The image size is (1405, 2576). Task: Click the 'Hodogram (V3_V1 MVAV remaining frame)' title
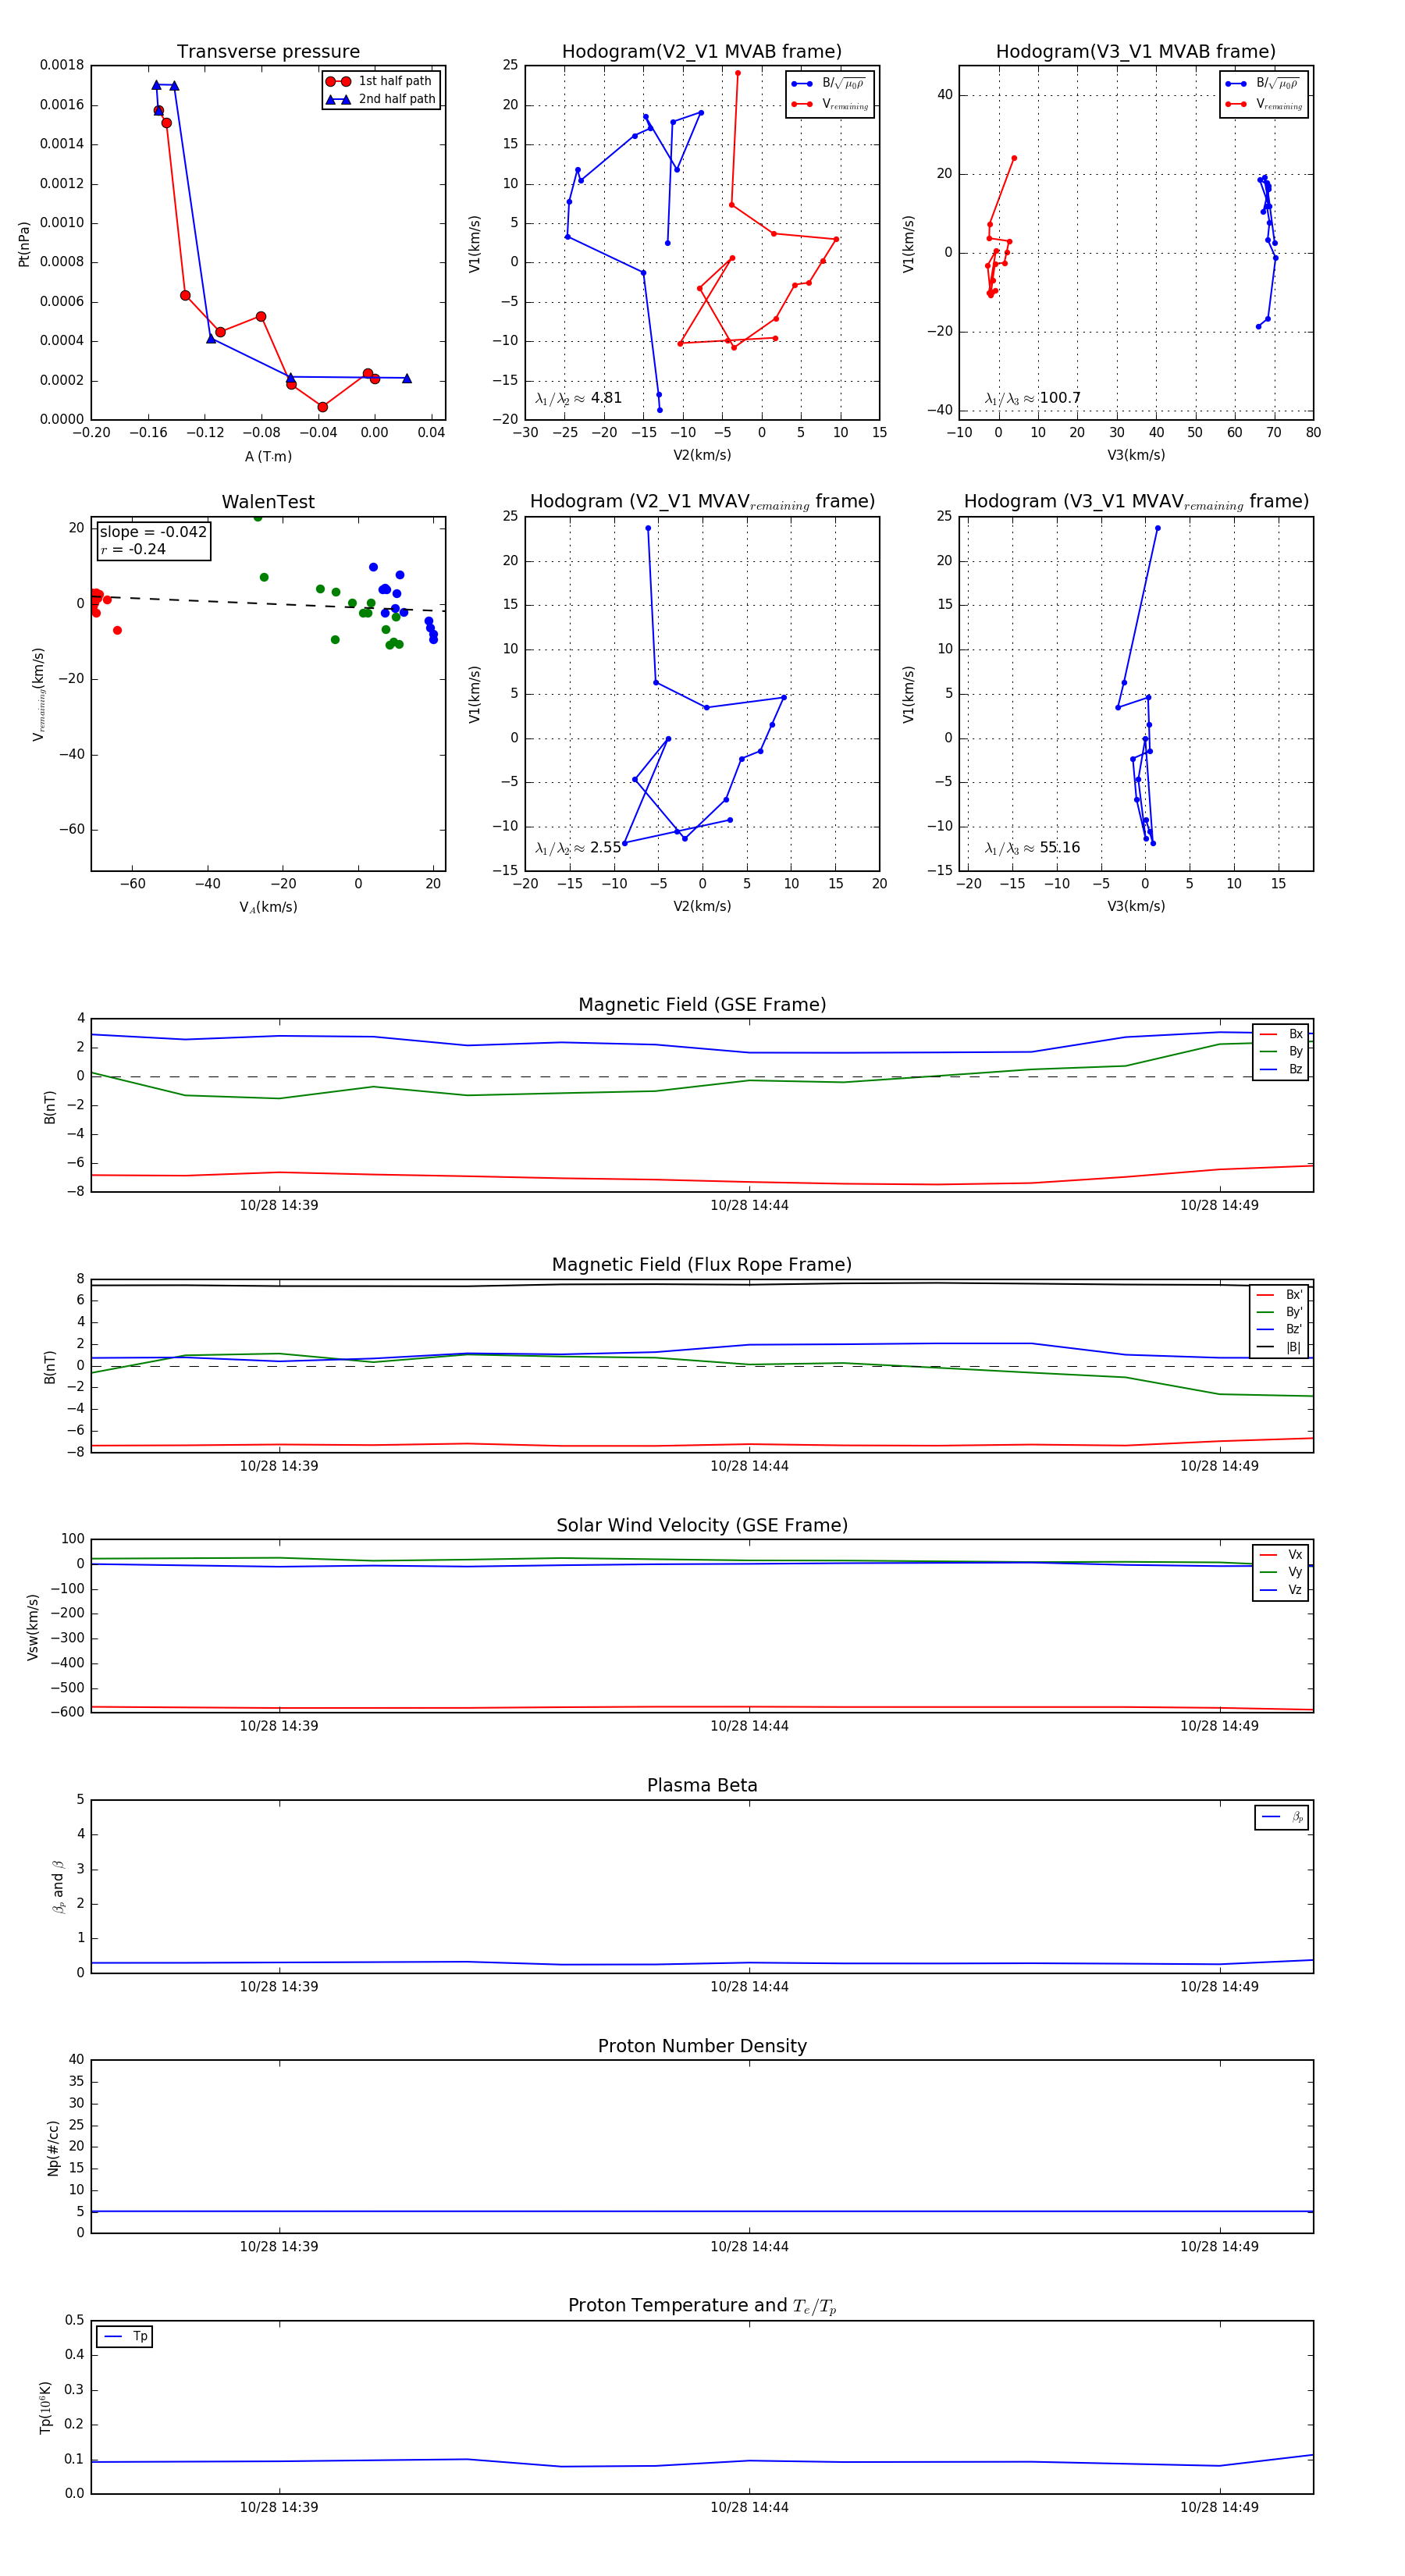(1136, 502)
